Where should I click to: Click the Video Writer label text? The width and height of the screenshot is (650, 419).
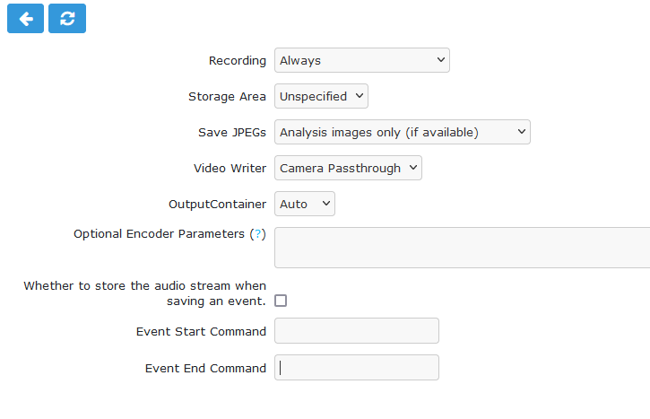point(230,168)
